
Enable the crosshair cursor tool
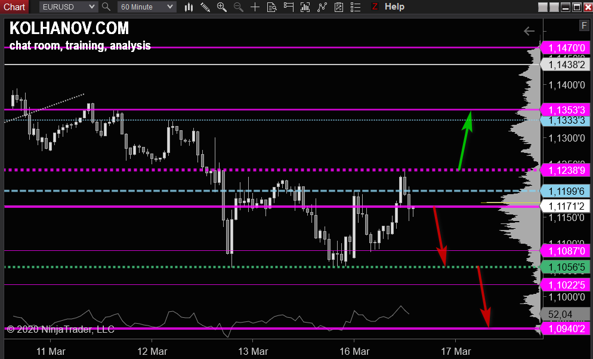pos(255,7)
